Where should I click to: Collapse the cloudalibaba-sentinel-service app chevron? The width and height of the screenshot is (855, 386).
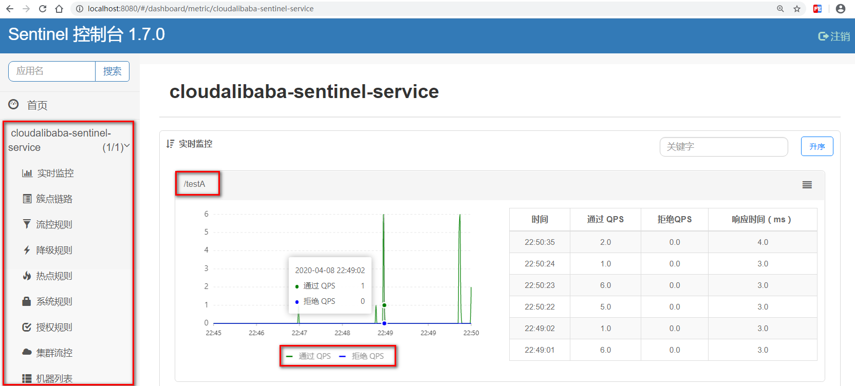pos(127,146)
